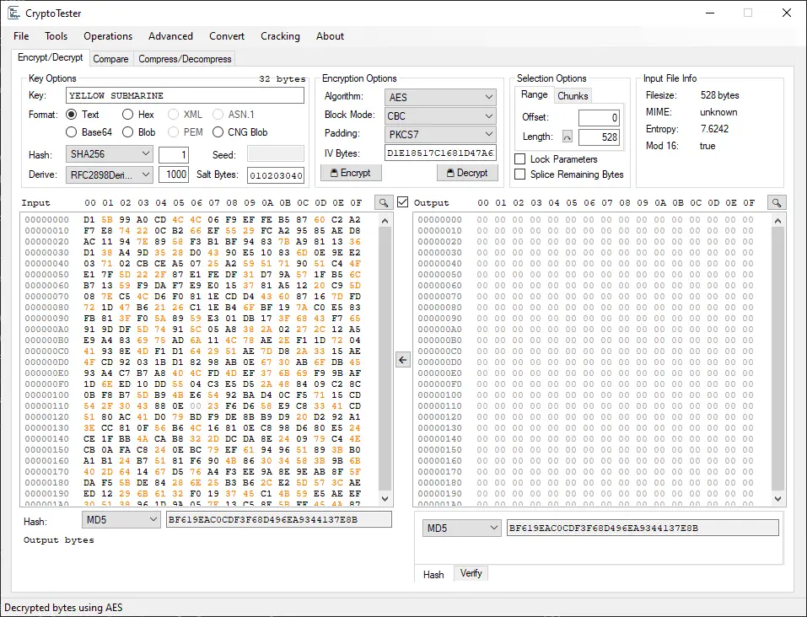This screenshot has height=617, width=807.
Task: Click the Decrypt button
Action: tap(467, 173)
